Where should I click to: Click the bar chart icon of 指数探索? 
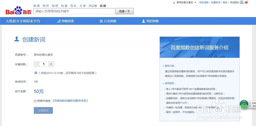tap(59, 21)
